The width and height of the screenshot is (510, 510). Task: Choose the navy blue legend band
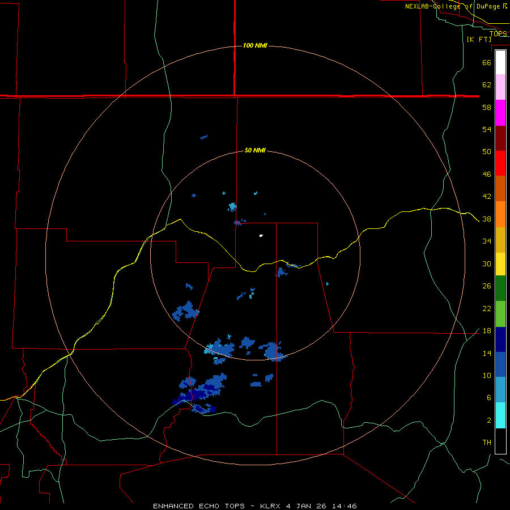tap(500, 339)
